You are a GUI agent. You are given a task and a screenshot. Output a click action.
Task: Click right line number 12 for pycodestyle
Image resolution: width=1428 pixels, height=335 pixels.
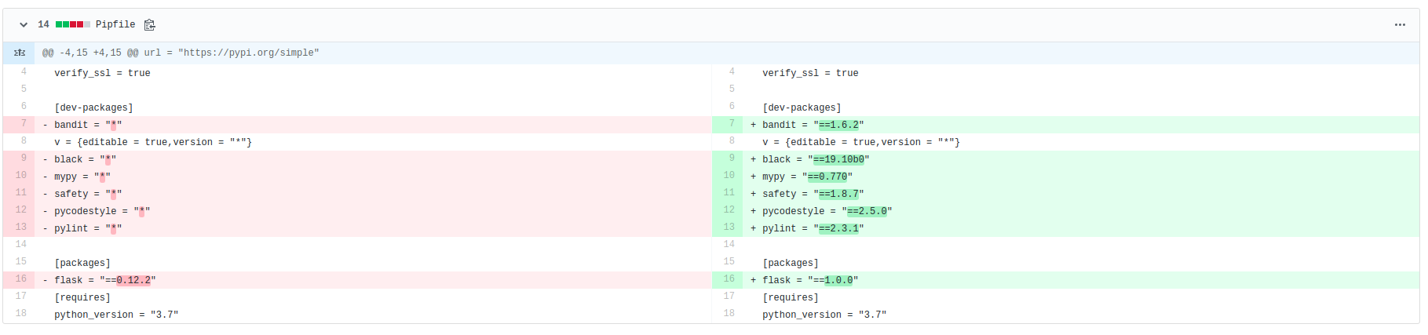pos(729,210)
